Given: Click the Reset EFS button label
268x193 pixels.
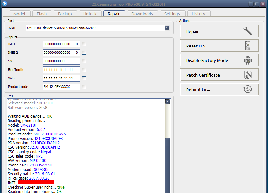Looking at the screenshot, I should (x=196, y=46).
